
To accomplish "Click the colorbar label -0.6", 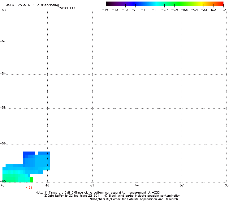I will pos(175,10).
